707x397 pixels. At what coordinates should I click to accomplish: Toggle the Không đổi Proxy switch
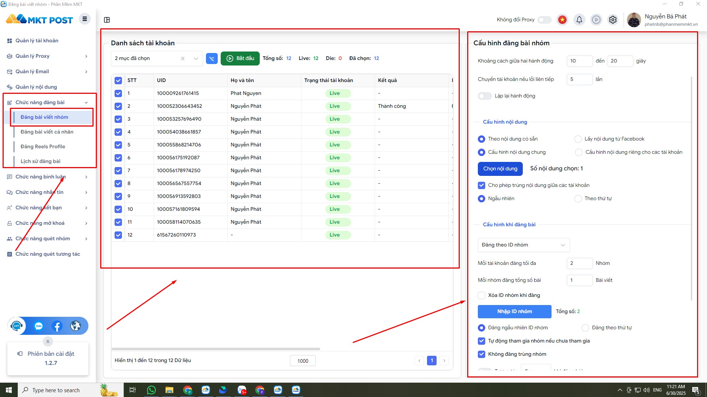click(544, 20)
